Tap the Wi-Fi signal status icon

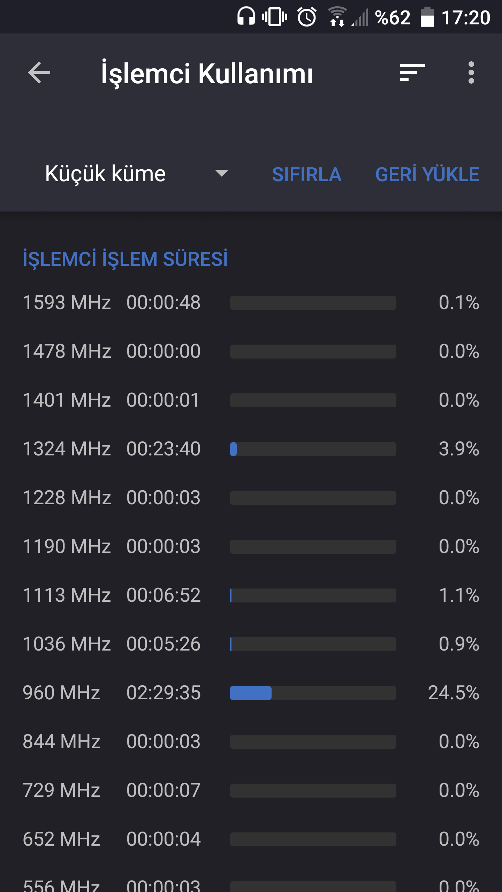pos(337,17)
